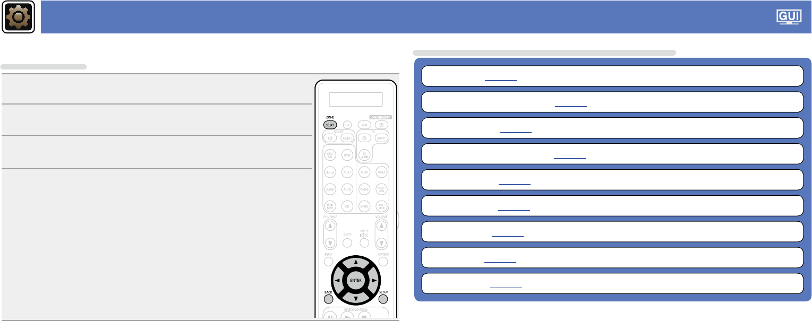The image size is (812, 321).
Task: Click the GUI monitor icon in the header
Action: 791,17
